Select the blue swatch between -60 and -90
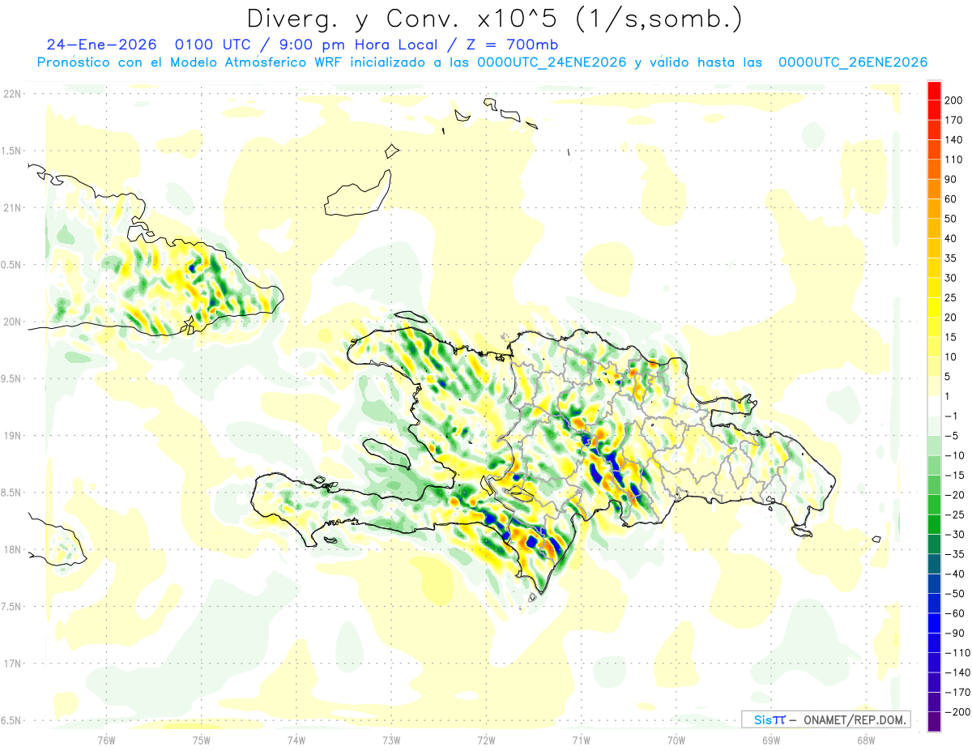Viewport: 972px width, 751px height. click(934, 623)
